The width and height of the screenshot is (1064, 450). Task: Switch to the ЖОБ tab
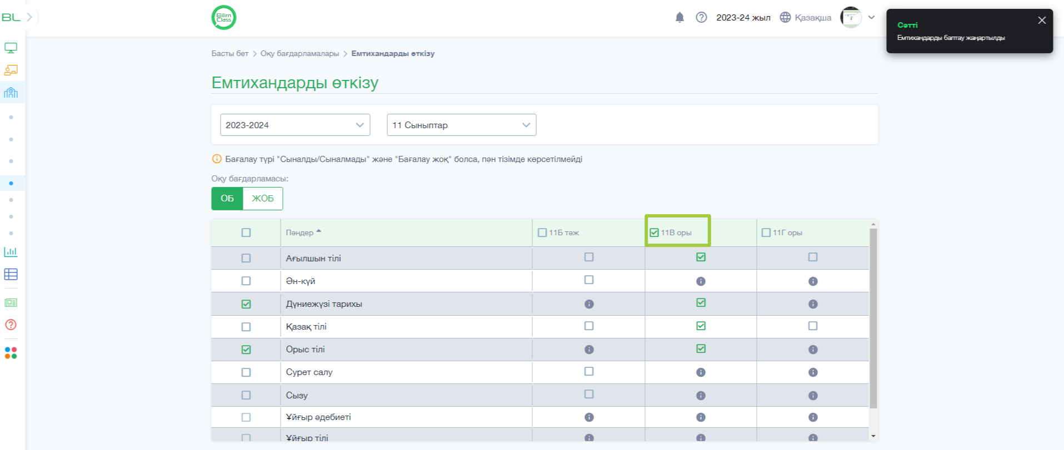coord(263,199)
